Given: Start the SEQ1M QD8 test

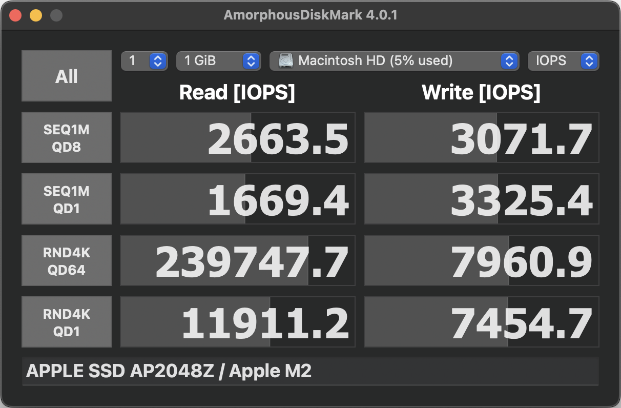Looking at the screenshot, I should coord(67,137).
